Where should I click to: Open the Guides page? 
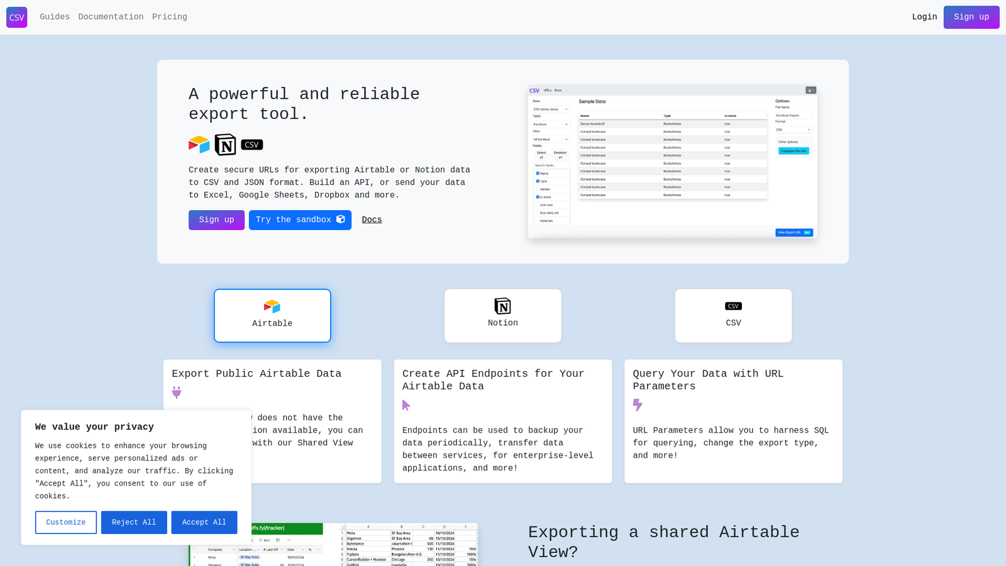55,17
